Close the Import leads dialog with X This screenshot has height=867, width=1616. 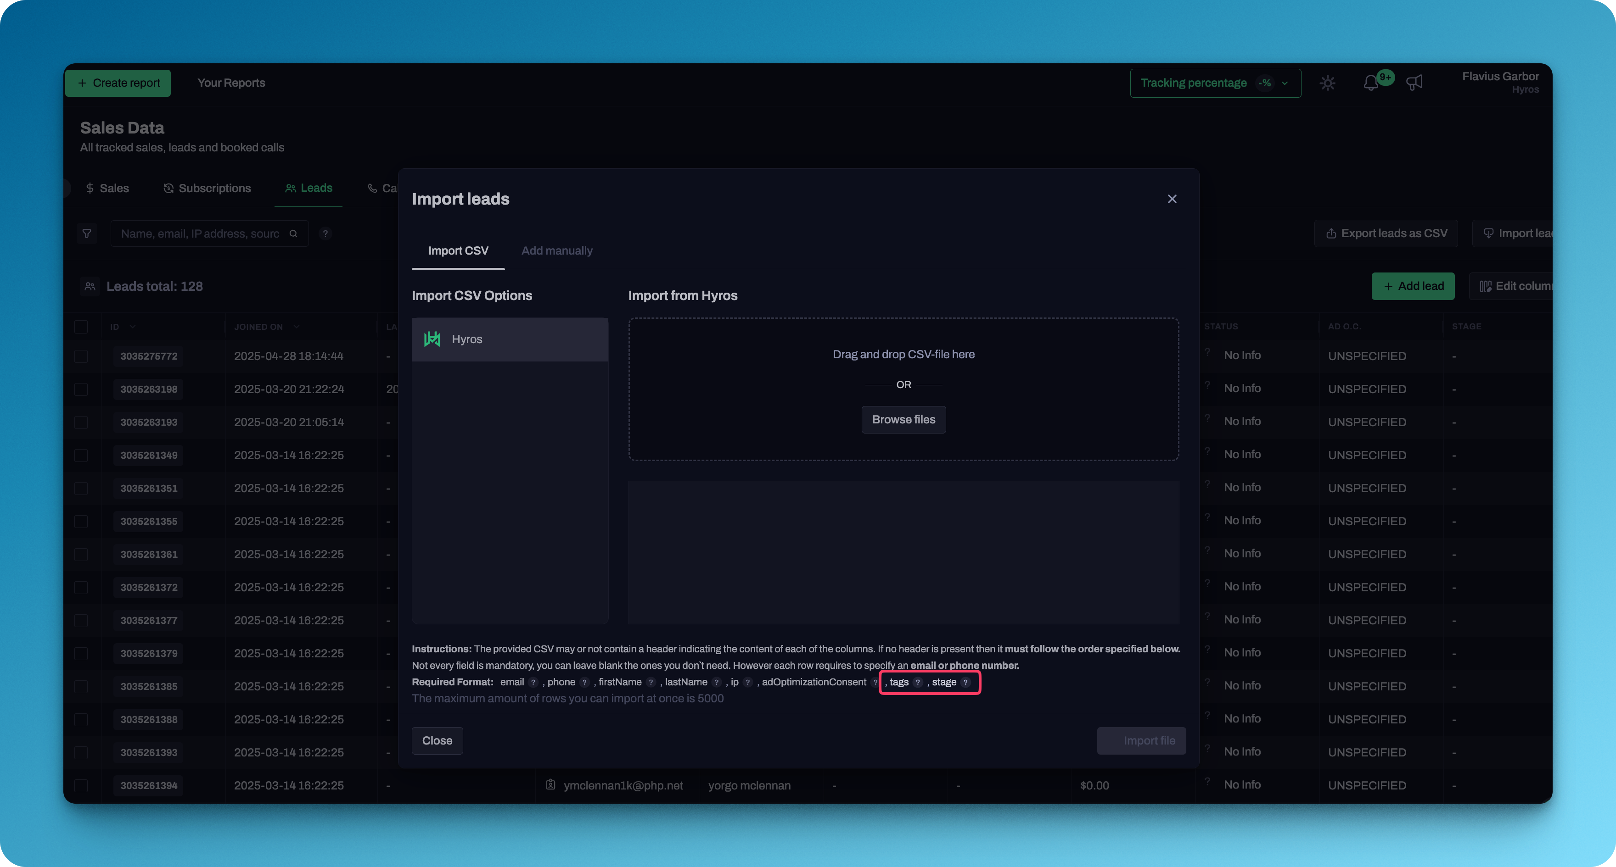pos(1172,199)
